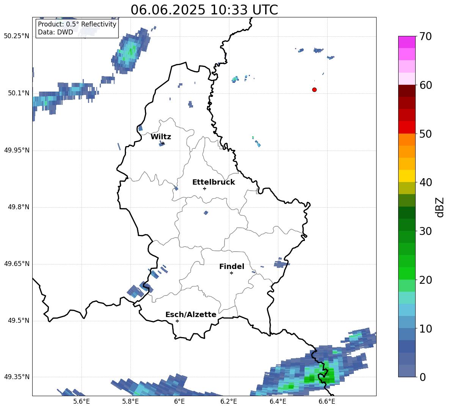Select the Esch/Alzette city label
Image resolution: width=449 pixels, height=409 pixels.
191,314
